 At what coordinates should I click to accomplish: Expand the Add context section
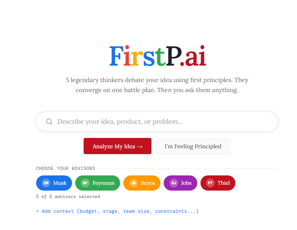[118, 211]
